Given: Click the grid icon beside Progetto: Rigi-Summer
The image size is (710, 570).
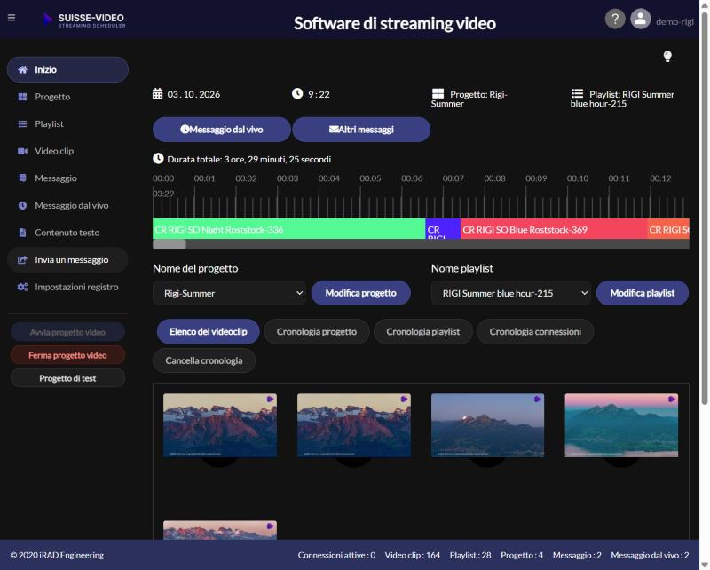Looking at the screenshot, I should (438, 94).
